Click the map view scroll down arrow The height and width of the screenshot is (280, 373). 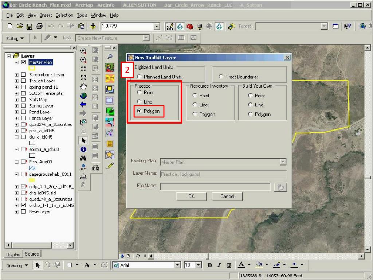pos(367,249)
